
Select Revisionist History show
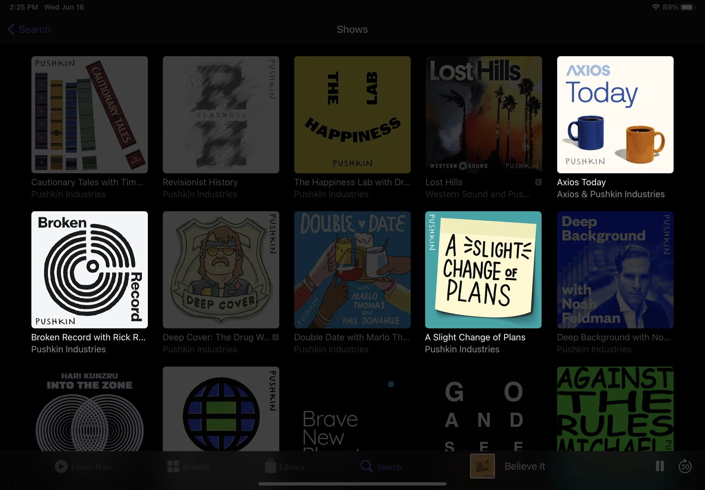(x=221, y=114)
